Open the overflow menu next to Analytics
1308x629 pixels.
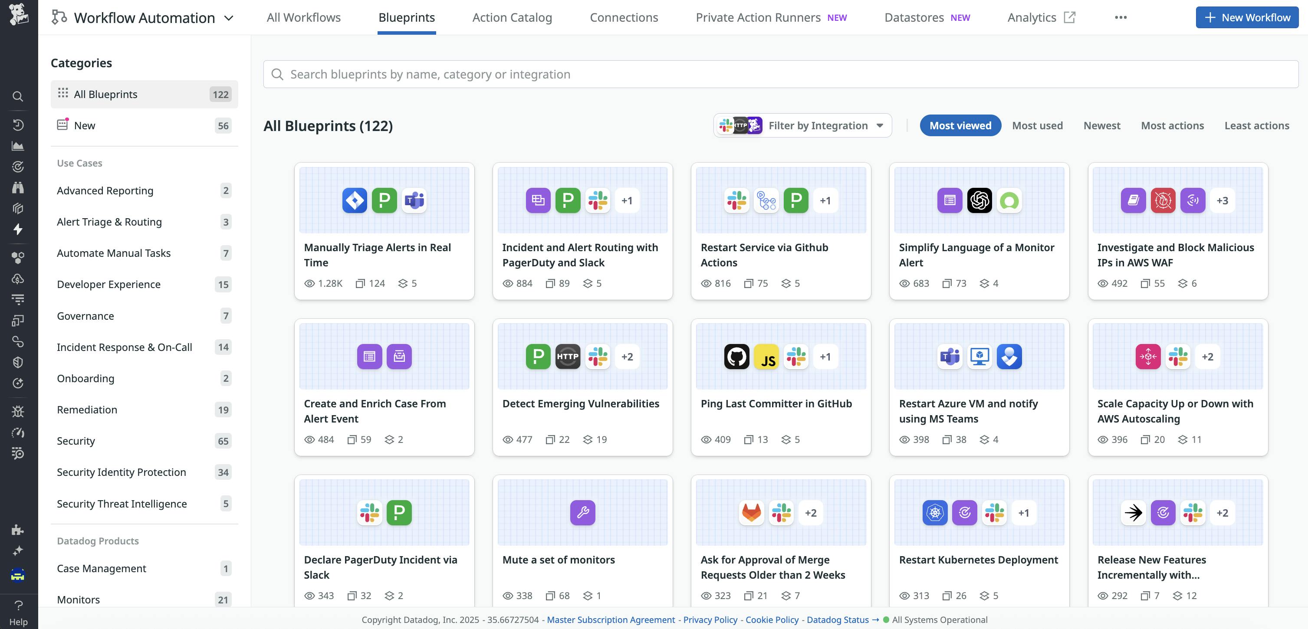pyautogui.click(x=1121, y=17)
